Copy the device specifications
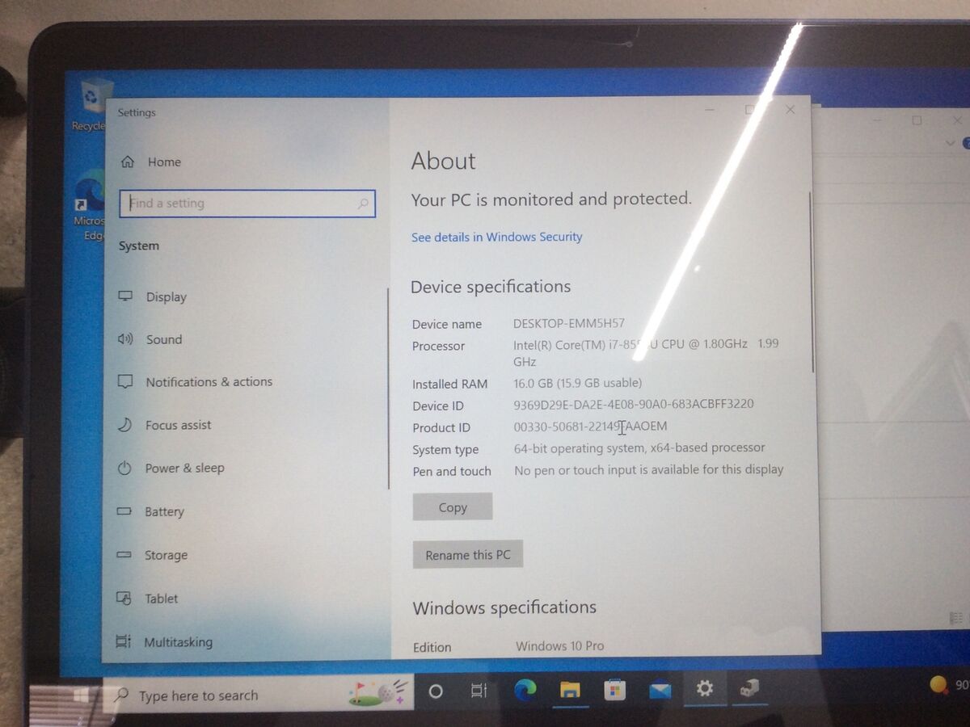Screen dimensions: 970x727 pos(453,507)
